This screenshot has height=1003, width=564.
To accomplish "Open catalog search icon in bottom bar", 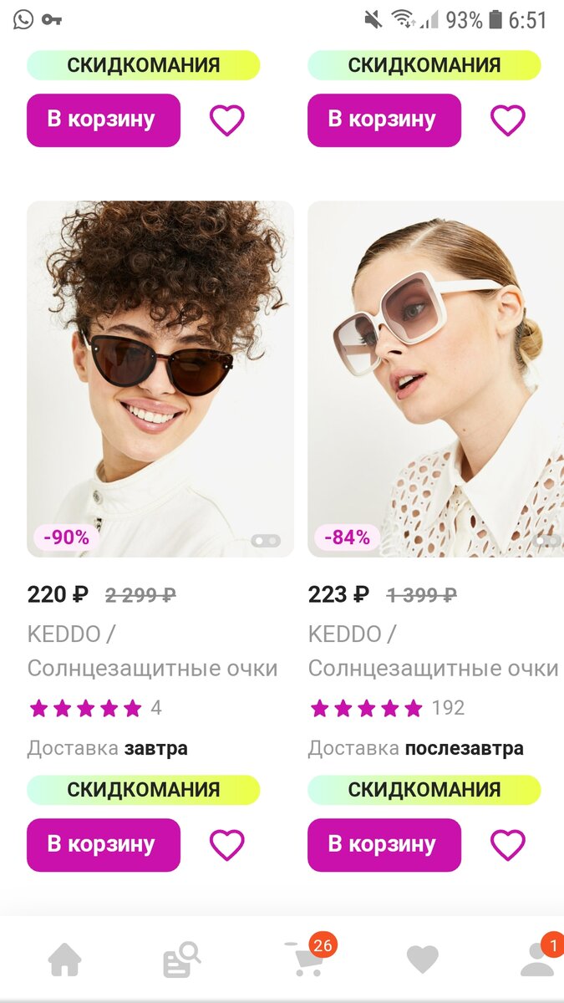I will (181, 960).
